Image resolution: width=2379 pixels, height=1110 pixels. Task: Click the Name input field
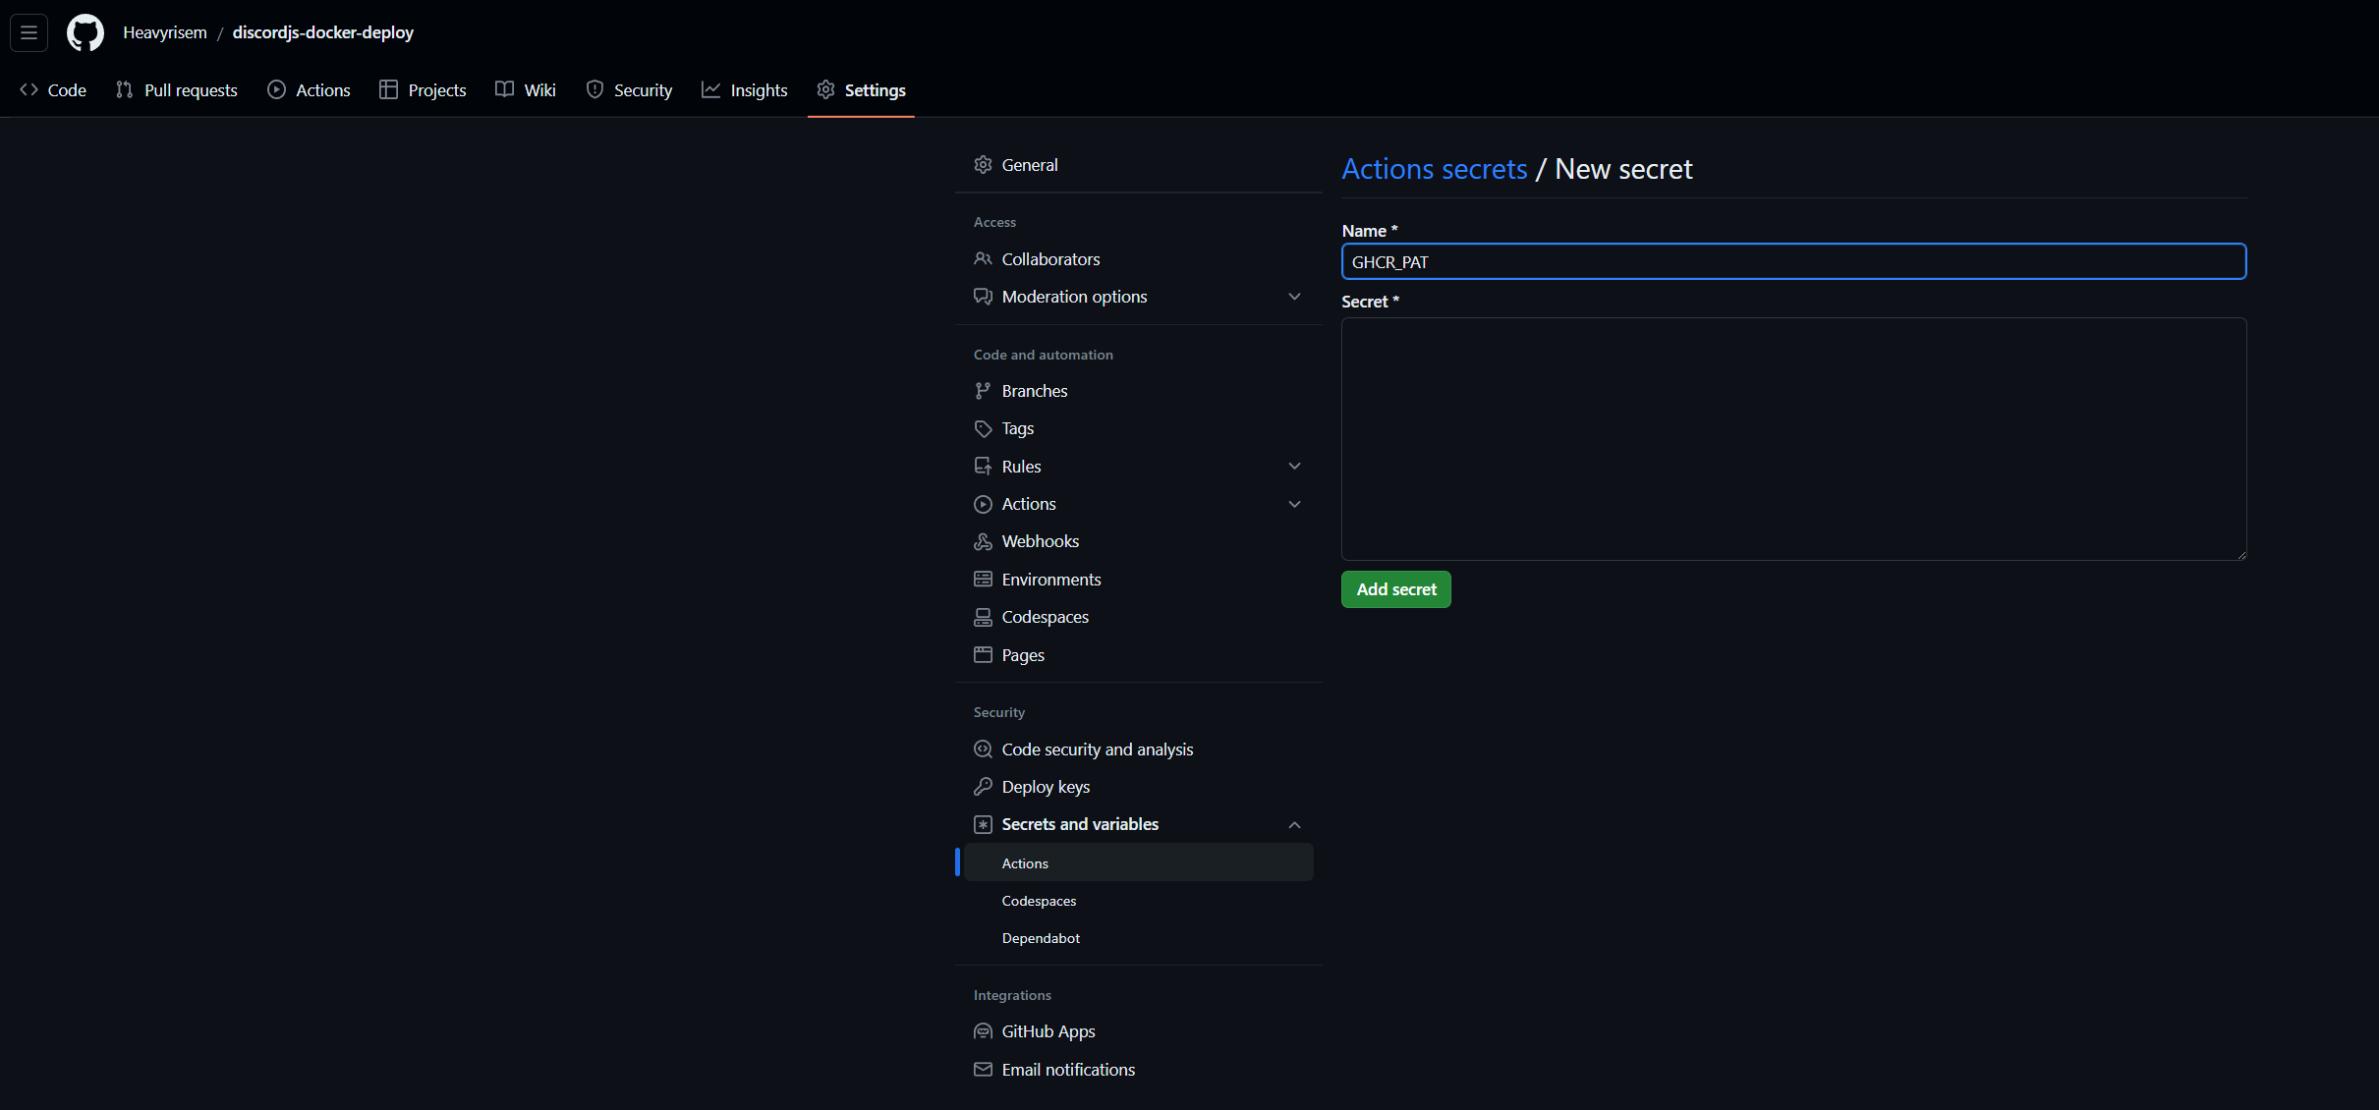pos(1793,262)
